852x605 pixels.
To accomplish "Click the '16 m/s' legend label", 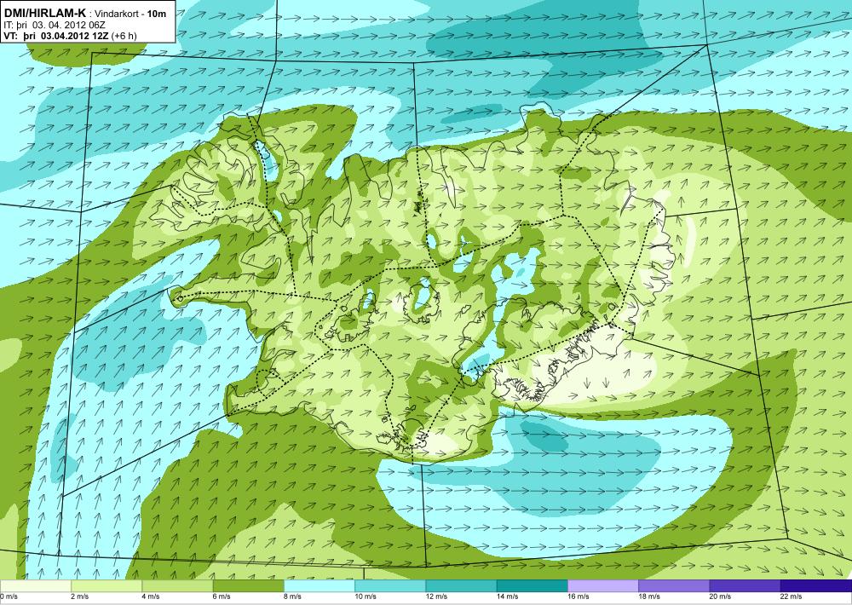I will pos(579,596).
